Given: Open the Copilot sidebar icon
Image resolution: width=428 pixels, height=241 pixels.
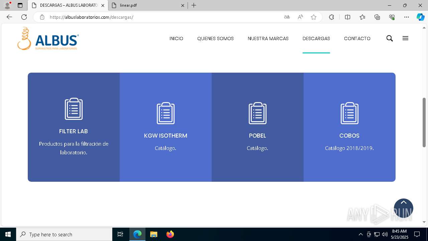Looking at the screenshot, I should 420,17.
